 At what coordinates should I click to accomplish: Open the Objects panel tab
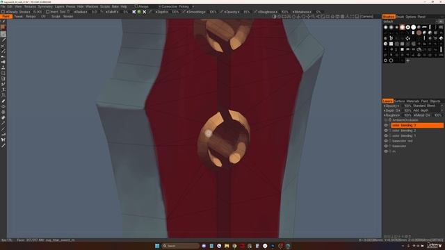435,101
